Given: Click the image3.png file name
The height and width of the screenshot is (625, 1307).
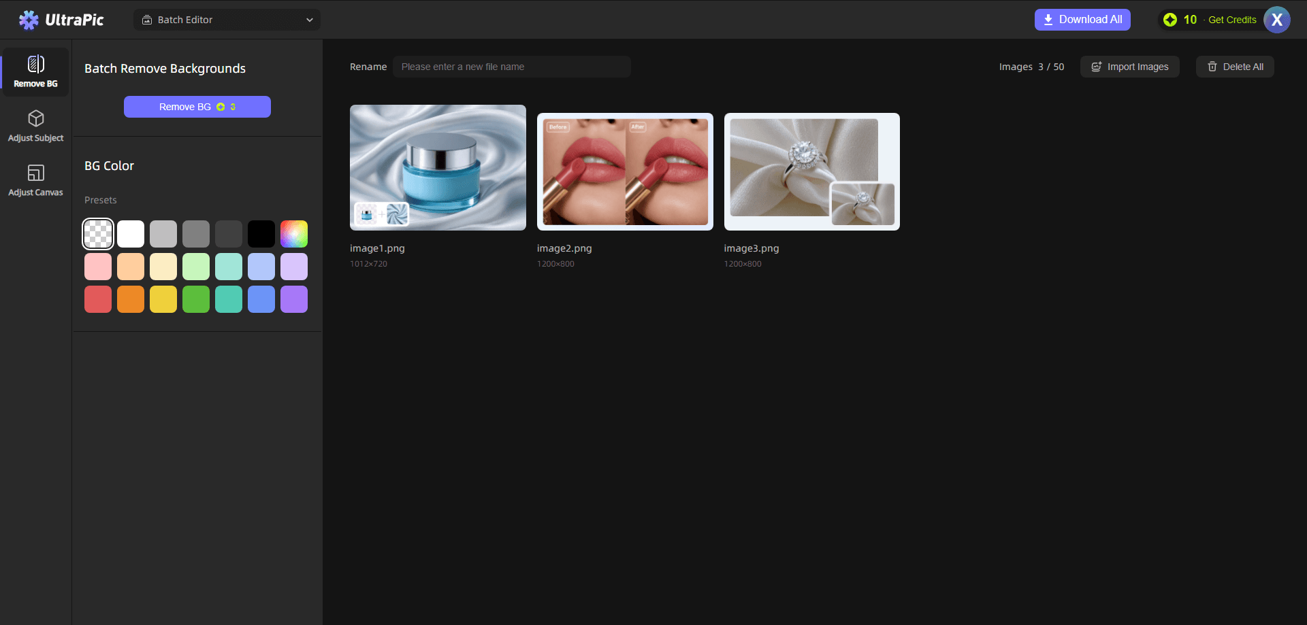Looking at the screenshot, I should 752,248.
